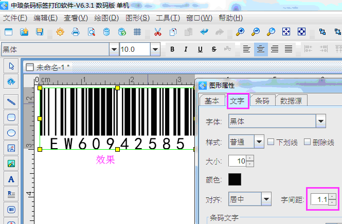
Task: Expand 样式 dropdown showing 普通
Action: (x=259, y=142)
